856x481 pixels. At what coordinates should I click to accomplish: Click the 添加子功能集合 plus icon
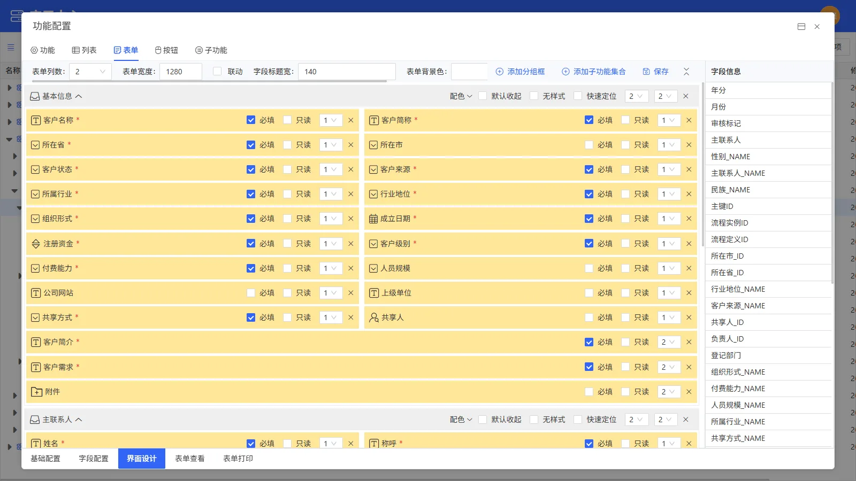pos(565,72)
